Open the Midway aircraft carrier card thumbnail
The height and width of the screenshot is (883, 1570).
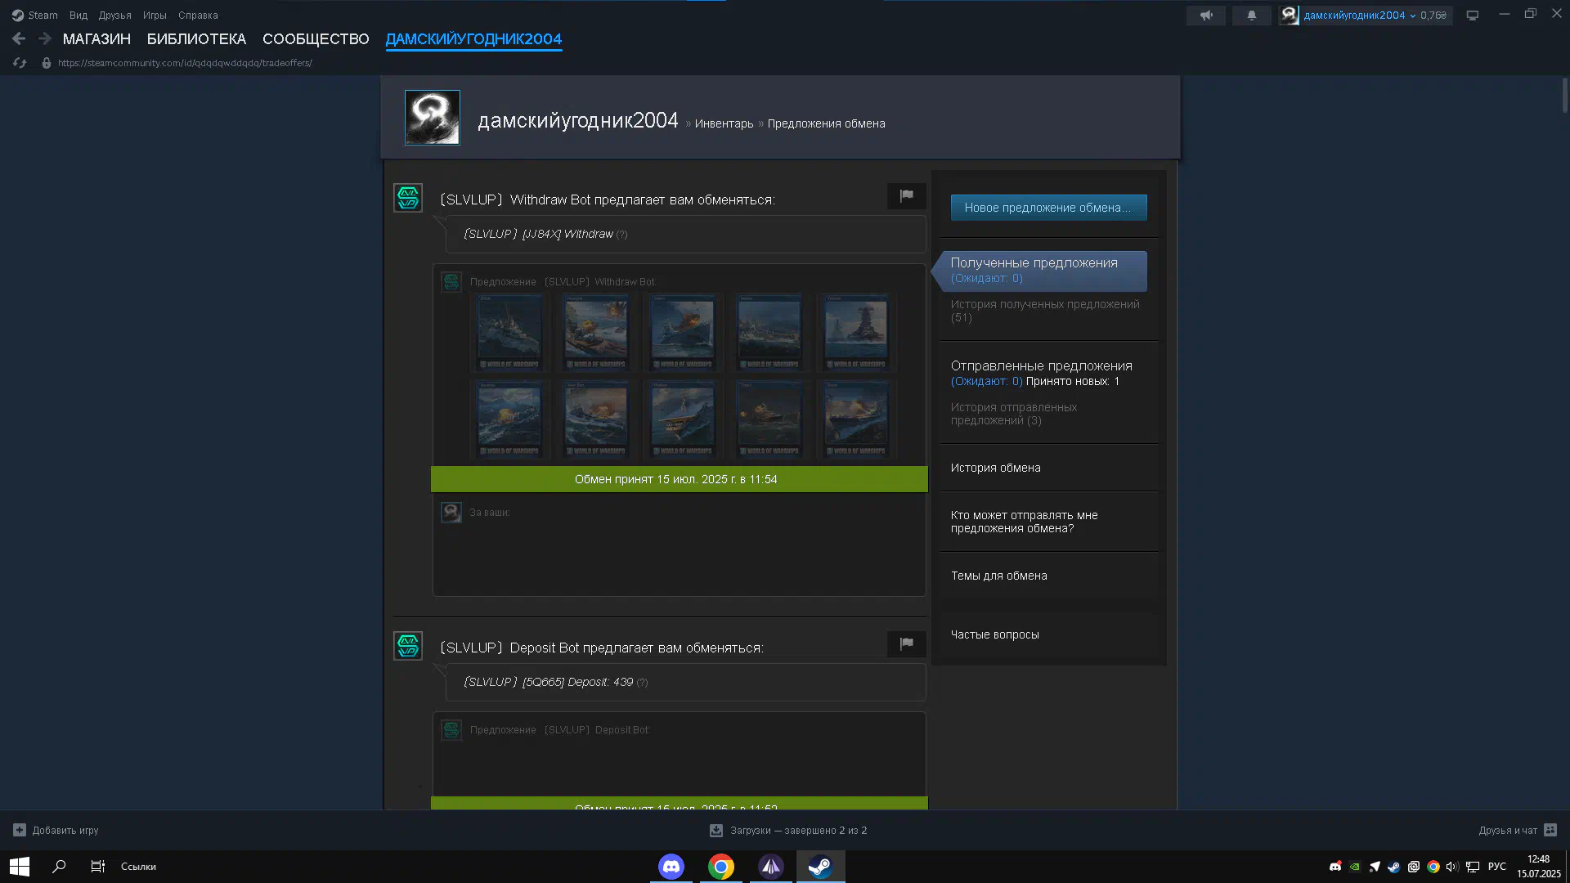point(683,418)
